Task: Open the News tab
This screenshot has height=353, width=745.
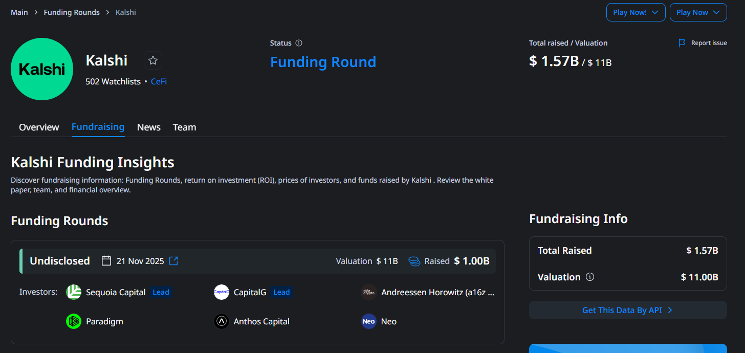Action: click(x=149, y=127)
